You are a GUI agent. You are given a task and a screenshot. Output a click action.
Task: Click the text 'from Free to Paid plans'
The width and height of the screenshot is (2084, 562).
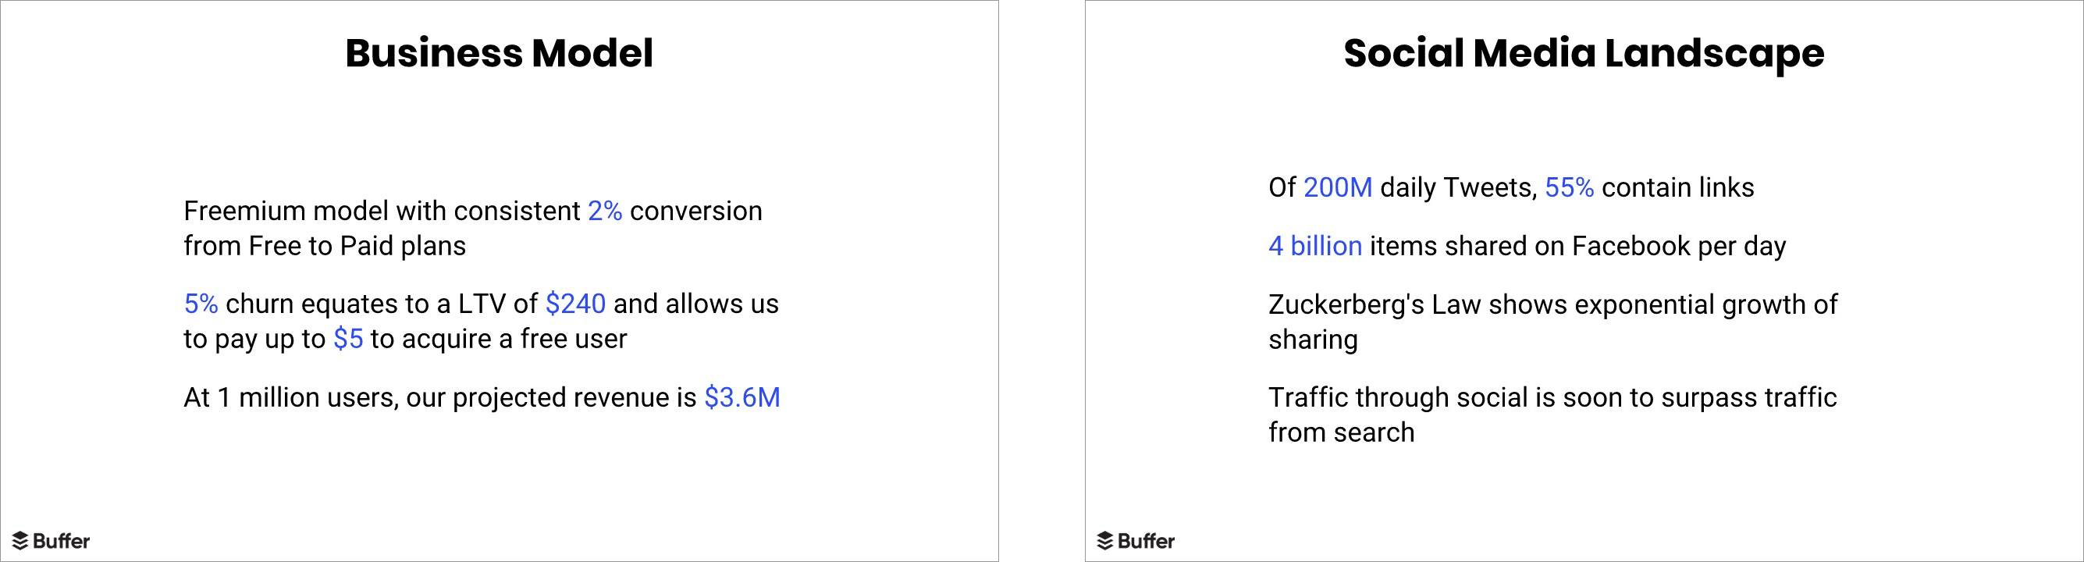(x=325, y=246)
